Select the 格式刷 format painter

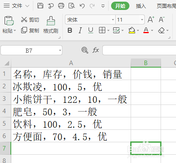tap(51, 25)
